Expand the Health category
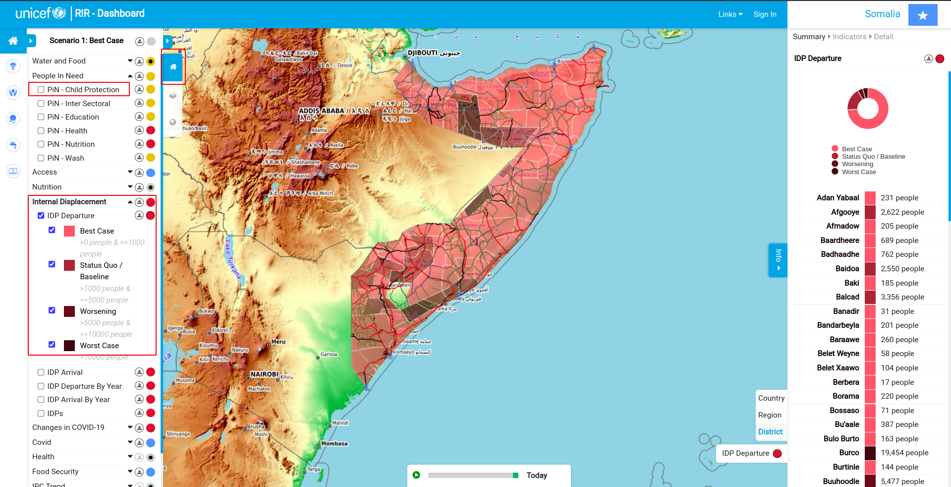This screenshot has height=487, width=951. tap(130, 457)
